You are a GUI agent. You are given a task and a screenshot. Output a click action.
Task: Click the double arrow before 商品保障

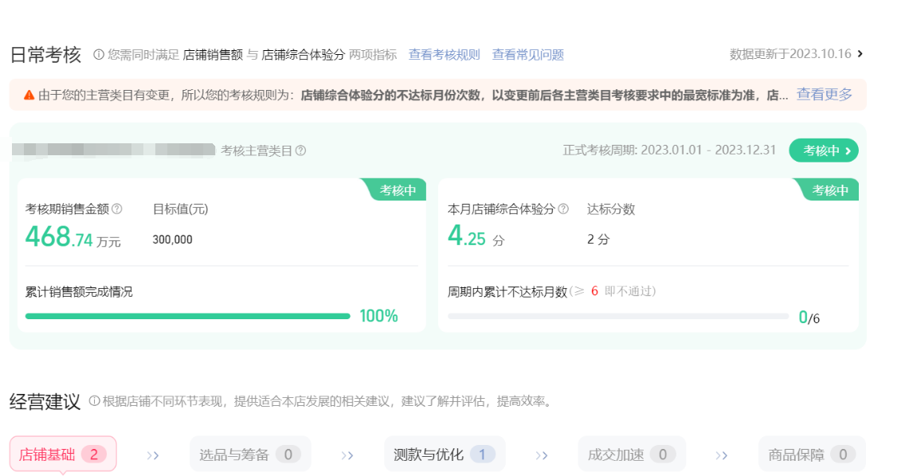click(x=721, y=455)
